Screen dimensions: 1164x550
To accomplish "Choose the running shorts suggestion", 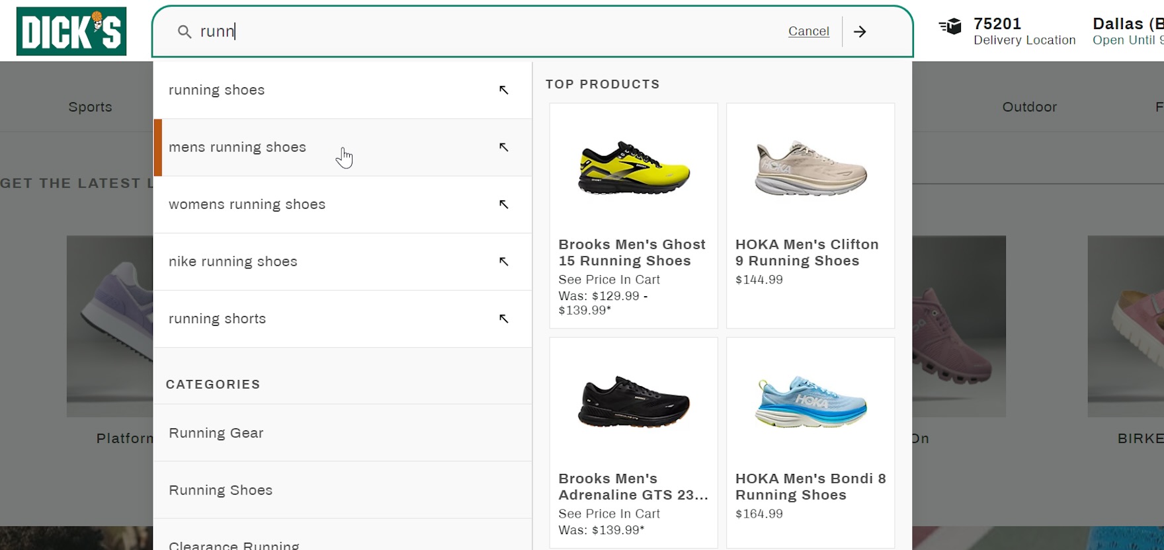I will [217, 319].
